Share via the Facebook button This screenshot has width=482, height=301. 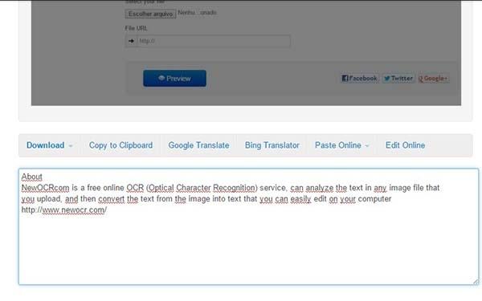pyautogui.click(x=359, y=79)
